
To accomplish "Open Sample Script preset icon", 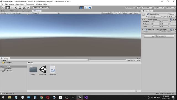I will tap(173, 29).
